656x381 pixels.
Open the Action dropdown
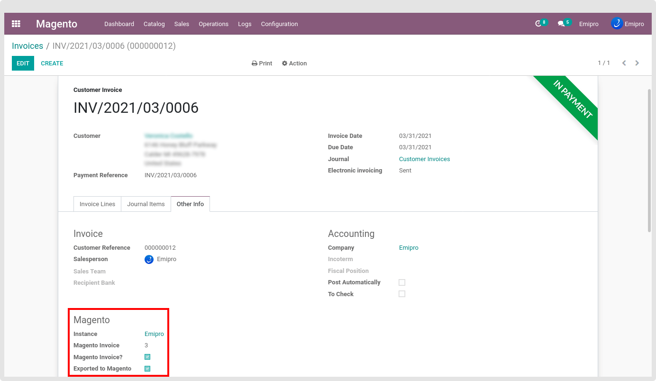[x=294, y=63]
